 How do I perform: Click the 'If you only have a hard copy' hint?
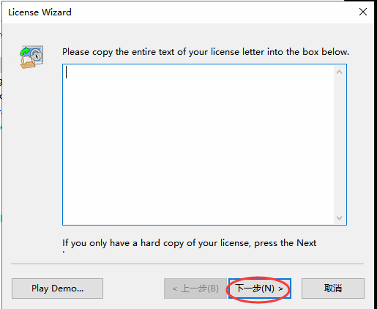(189, 243)
